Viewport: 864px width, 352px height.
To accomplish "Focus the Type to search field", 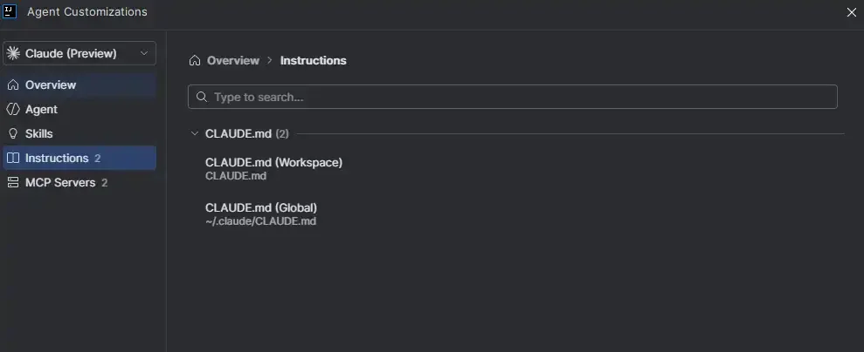I will [x=513, y=97].
